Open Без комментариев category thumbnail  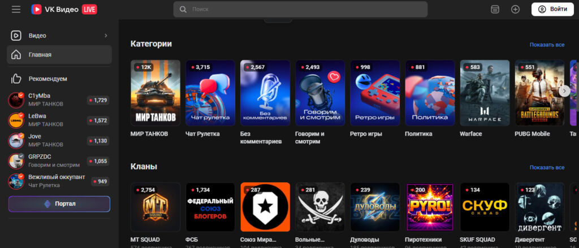click(265, 93)
